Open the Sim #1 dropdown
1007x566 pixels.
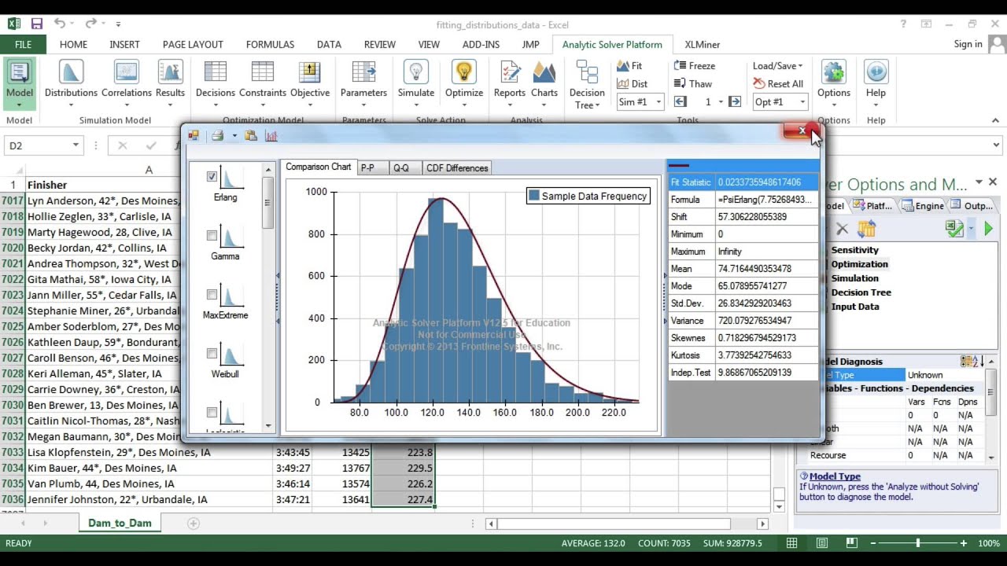tap(658, 102)
